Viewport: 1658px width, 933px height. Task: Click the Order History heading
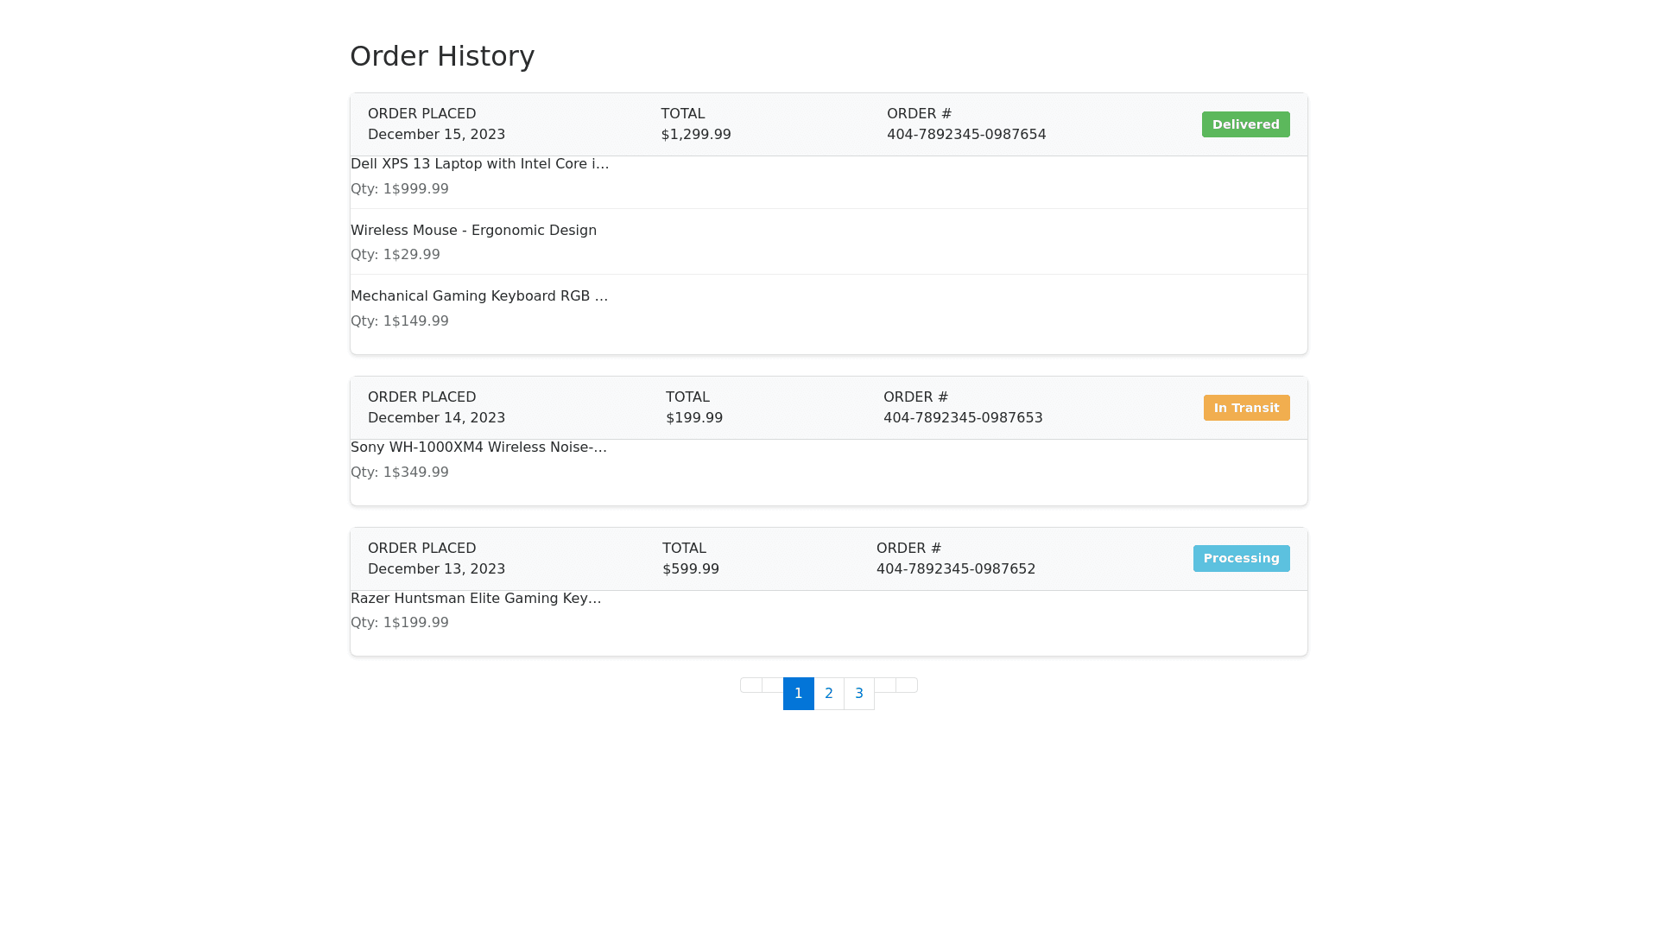(x=442, y=56)
